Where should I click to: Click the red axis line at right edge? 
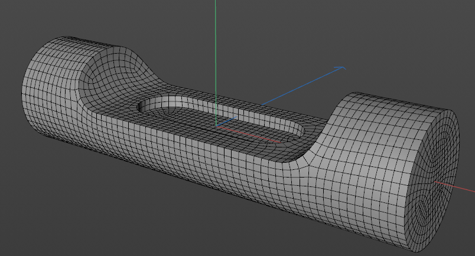pos(464,189)
